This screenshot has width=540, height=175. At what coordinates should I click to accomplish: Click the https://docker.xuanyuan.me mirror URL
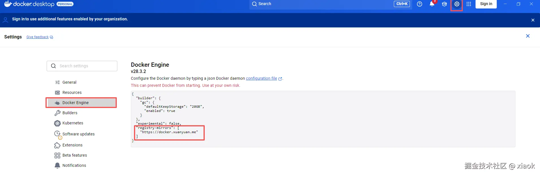[169, 132]
